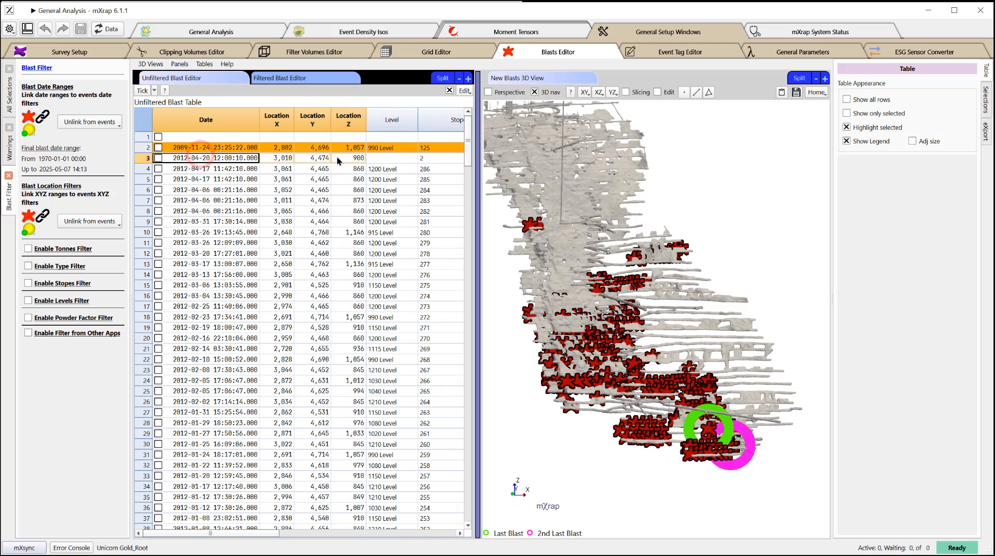Enable the Levels Filter checkbox

coord(28,300)
